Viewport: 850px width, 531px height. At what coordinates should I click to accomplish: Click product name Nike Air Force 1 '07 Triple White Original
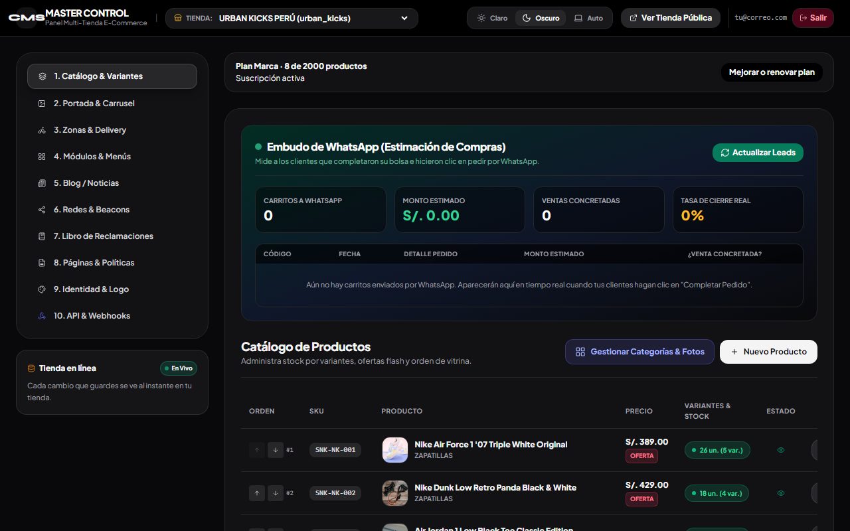pos(491,445)
